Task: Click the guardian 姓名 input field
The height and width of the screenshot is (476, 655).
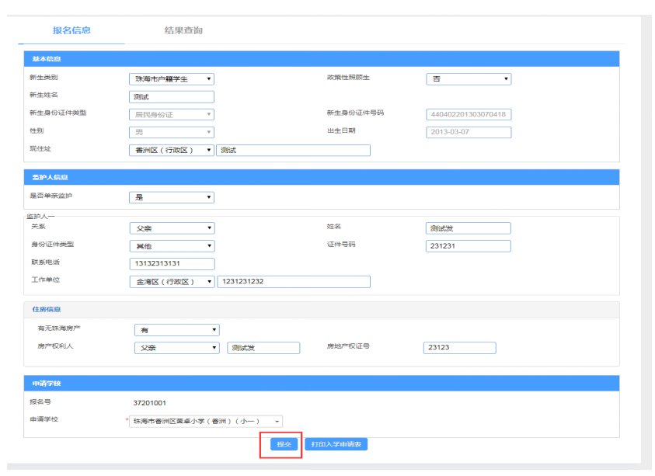Action: pyautogui.click(x=469, y=228)
